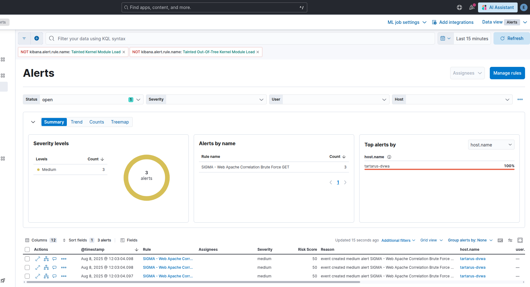
Task: Open the filter options menu icon
Action: point(24,38)
